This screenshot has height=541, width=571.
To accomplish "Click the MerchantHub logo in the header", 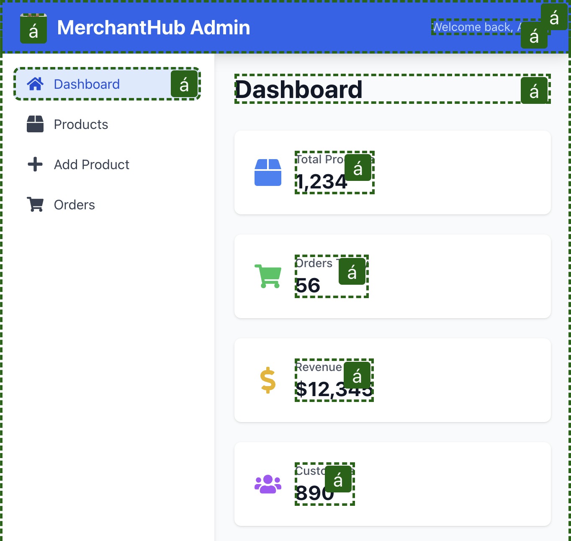I will tap(33, 28).
